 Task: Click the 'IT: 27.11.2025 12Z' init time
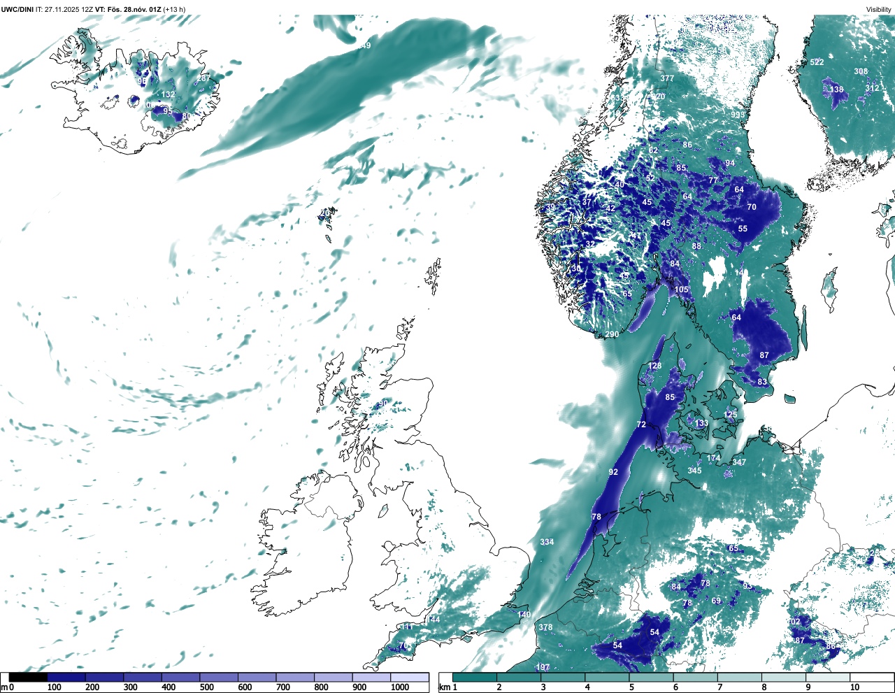(64, 9)
